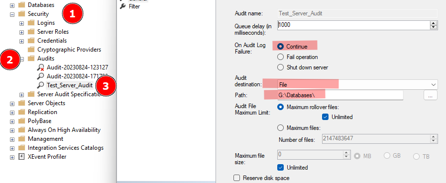Click the XEvent Profiler icon
Image resolution: width=446 pixels, height=183 pixels.
click(21, 157)
